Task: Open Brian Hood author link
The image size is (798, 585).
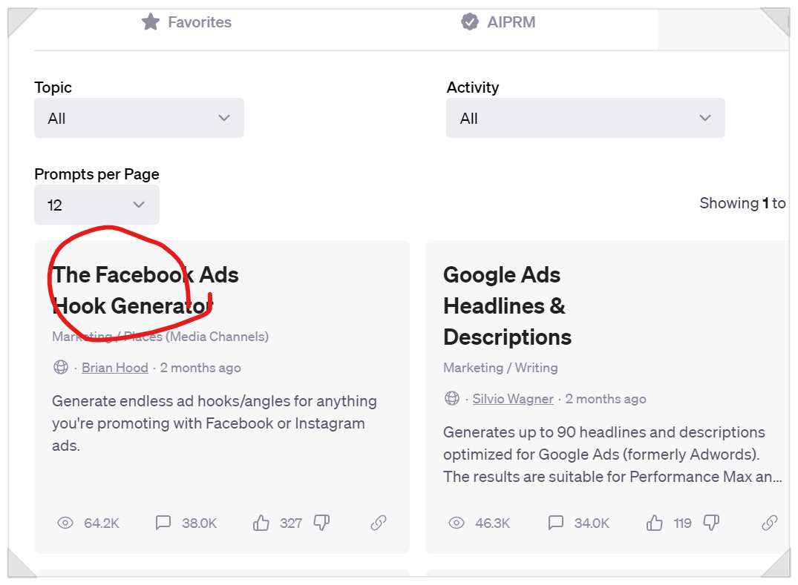Action: (115, 368)
